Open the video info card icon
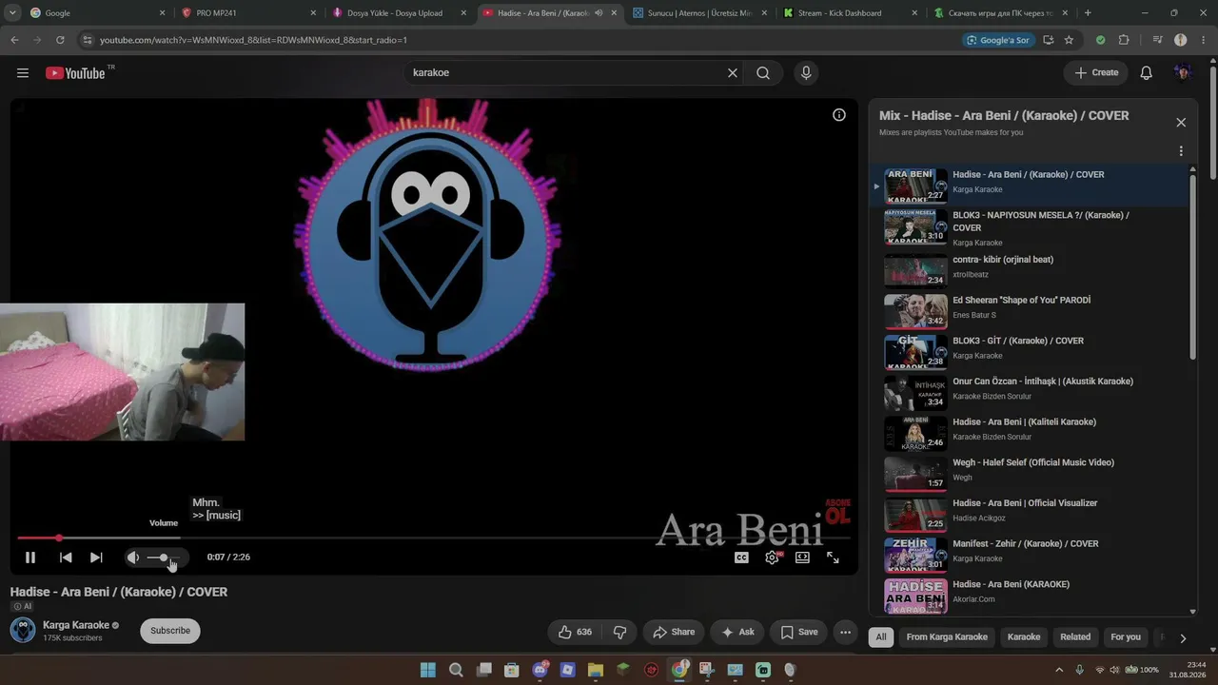The height and width of the screenshot is (685, 1218). 839,115
